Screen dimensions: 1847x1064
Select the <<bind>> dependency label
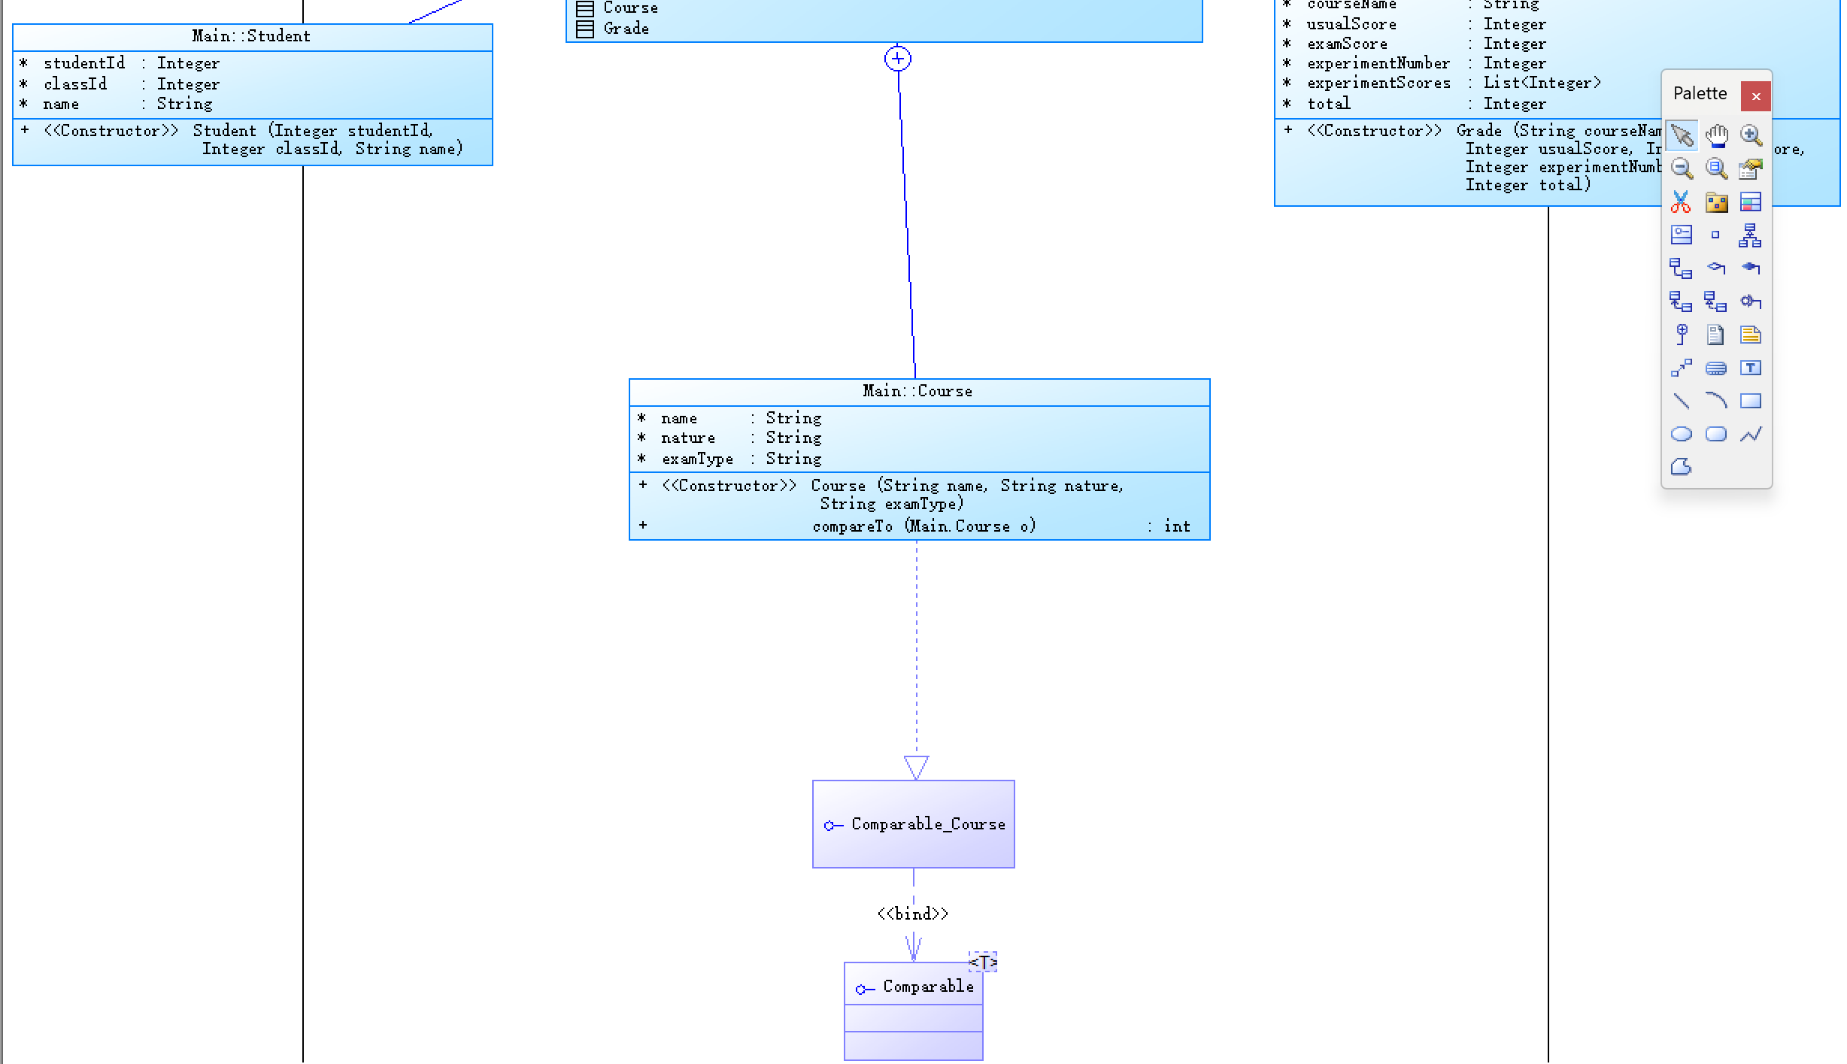coord(913,914)
